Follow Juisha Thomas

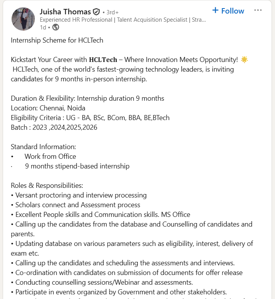click(228, 11)
